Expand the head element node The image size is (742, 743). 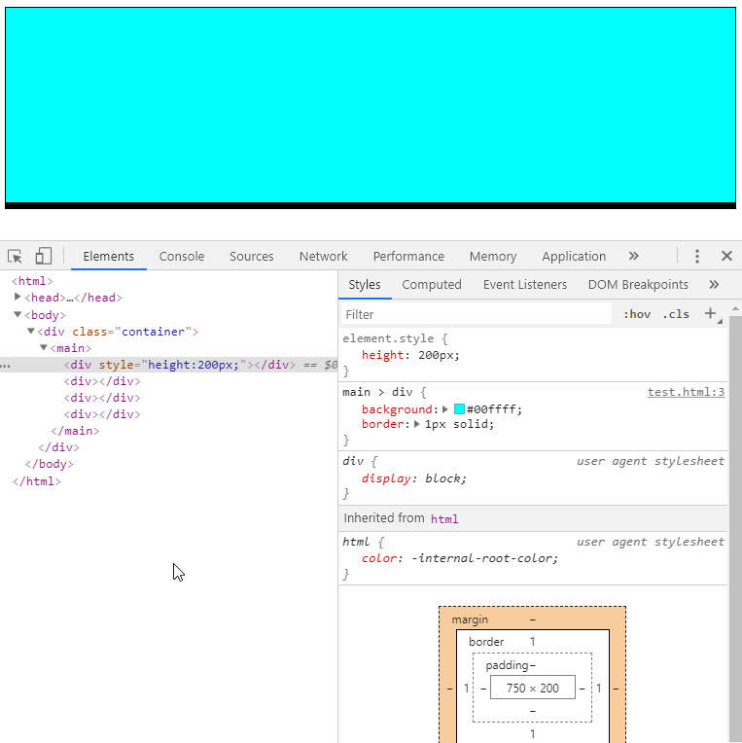[x=18, y=297]
